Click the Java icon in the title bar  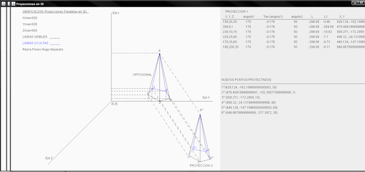tap(13, 4)
